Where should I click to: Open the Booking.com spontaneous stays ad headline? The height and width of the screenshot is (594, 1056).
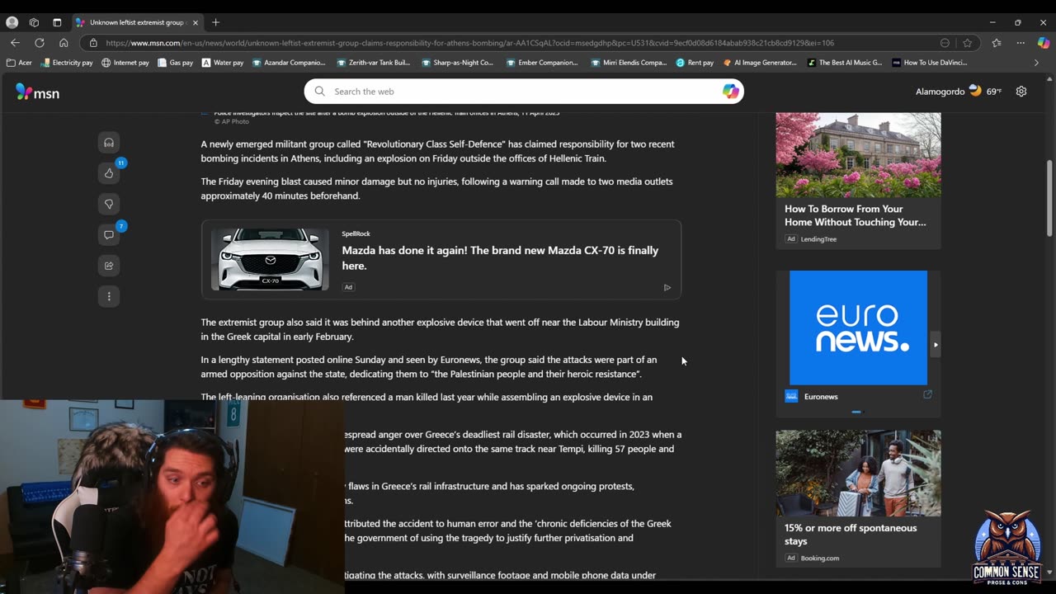point(851,535)
